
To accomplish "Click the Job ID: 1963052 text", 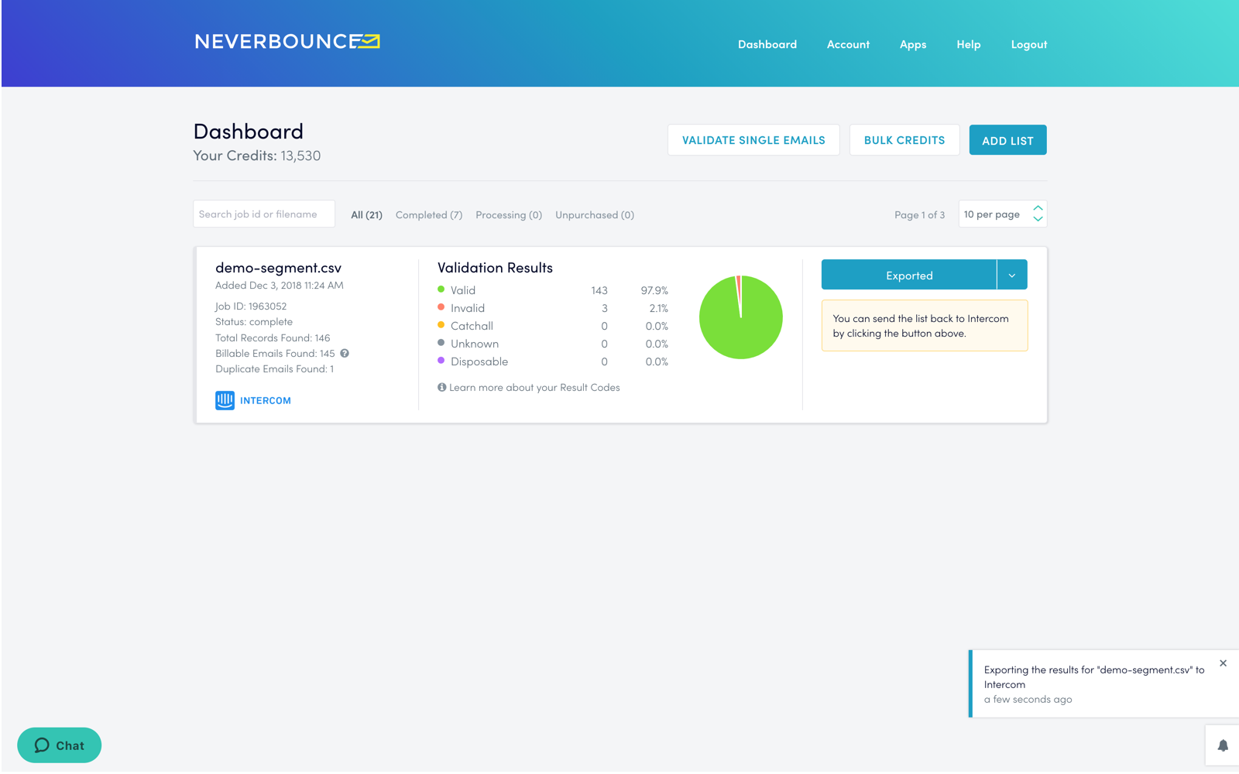I will point(251,307).
